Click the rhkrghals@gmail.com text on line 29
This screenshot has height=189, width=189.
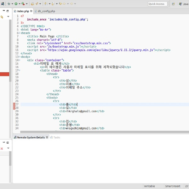coord(81,111)
